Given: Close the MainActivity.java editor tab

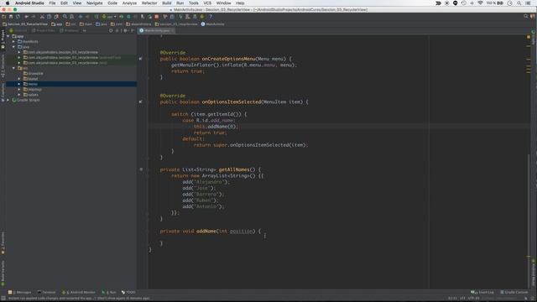Looking at the screenshot, I should [x=172, y=30].
